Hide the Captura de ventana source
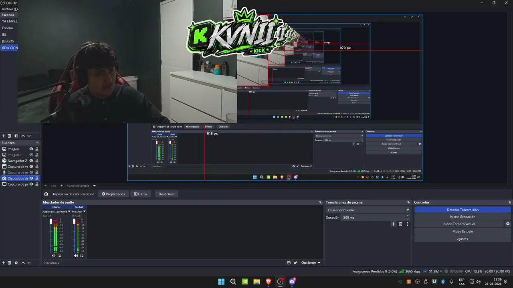 click(31, 166)
